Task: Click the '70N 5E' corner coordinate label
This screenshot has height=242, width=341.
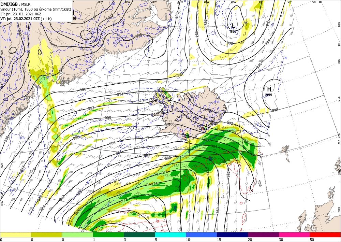Action: (x=316, y=1)
